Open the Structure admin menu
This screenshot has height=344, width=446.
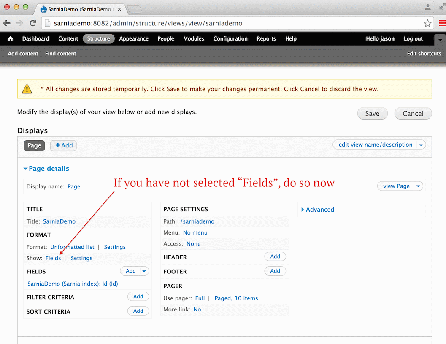[98, 39]
